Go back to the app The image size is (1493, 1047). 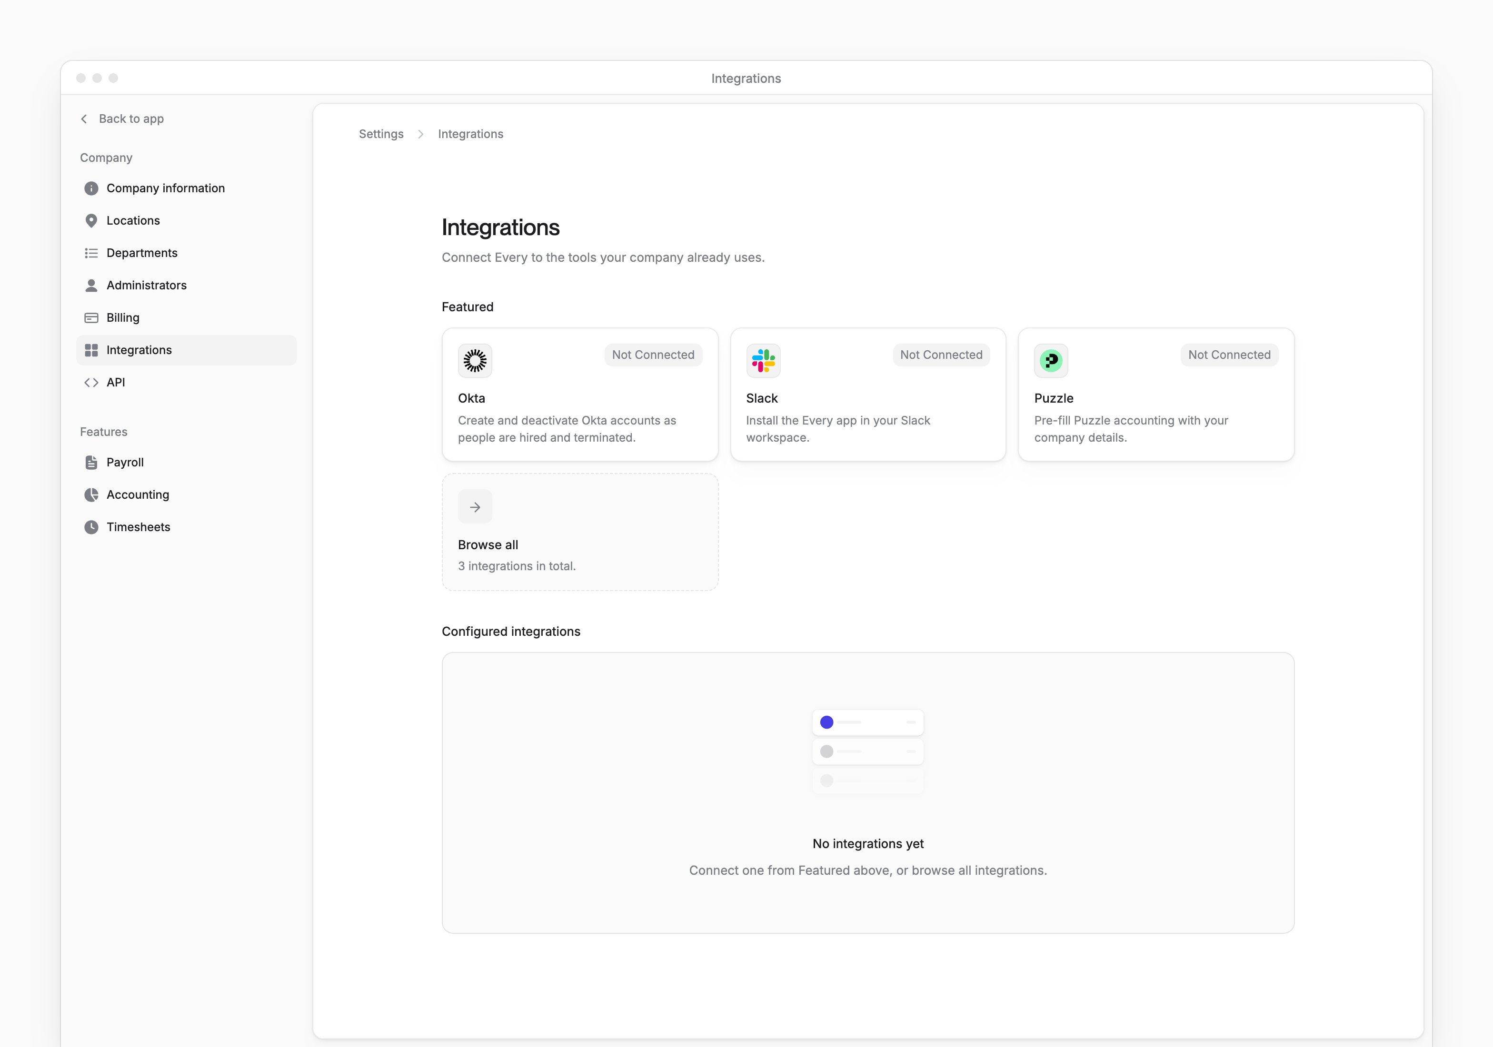pyautogui.click(x=122, y=119)
